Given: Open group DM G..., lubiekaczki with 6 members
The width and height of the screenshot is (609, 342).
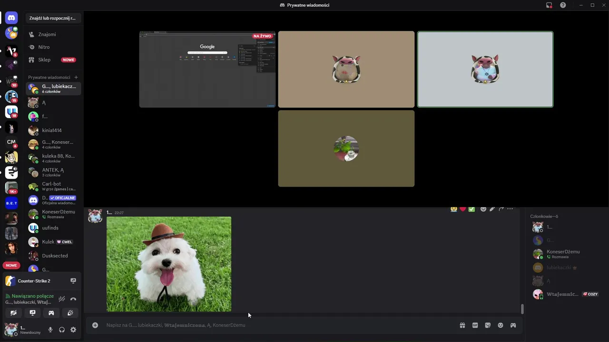Looking at the screenshot, I should 53,88.
